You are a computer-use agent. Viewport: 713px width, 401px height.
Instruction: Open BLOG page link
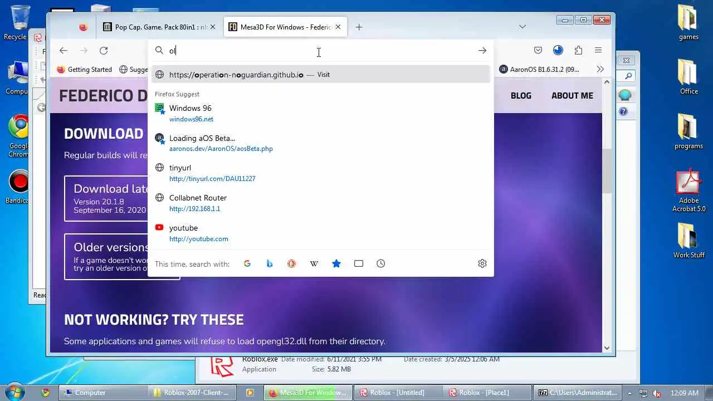(521, 96)
